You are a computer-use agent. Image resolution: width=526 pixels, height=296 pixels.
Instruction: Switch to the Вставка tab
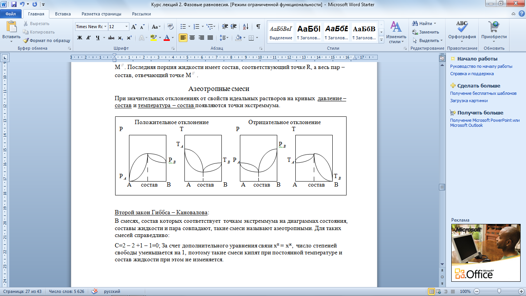tap(63, 14)
